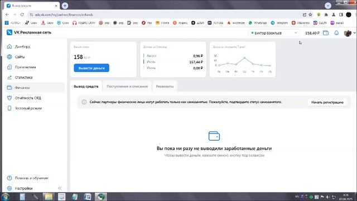Open the Тестовый режим icon

tap(9, 108)
